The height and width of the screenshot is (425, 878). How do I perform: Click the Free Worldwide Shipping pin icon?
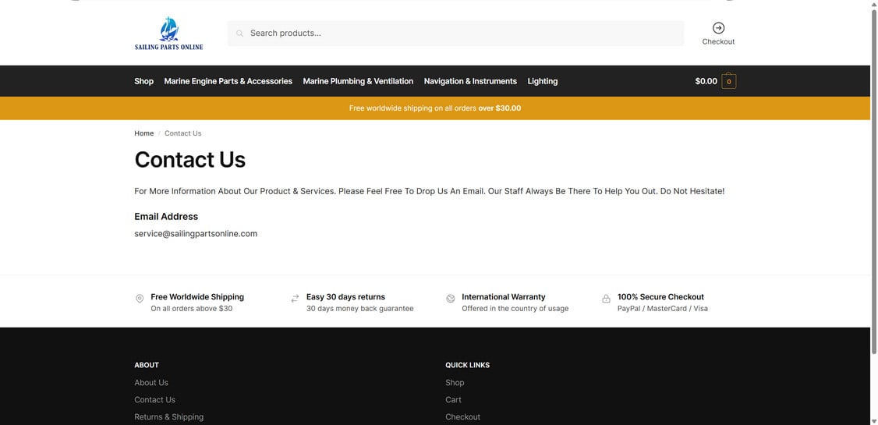pos(140,299)
